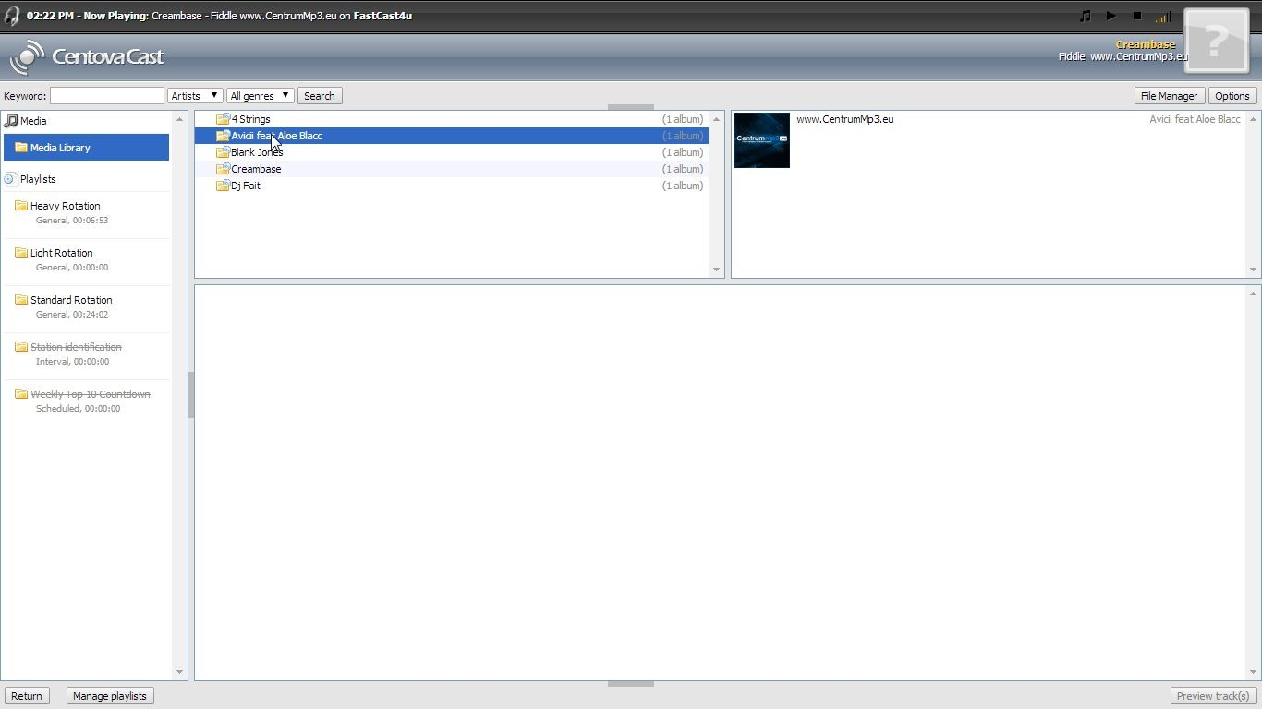
Task: Open the Light Rotation playlist folder icon
Action: pos(21,253)
